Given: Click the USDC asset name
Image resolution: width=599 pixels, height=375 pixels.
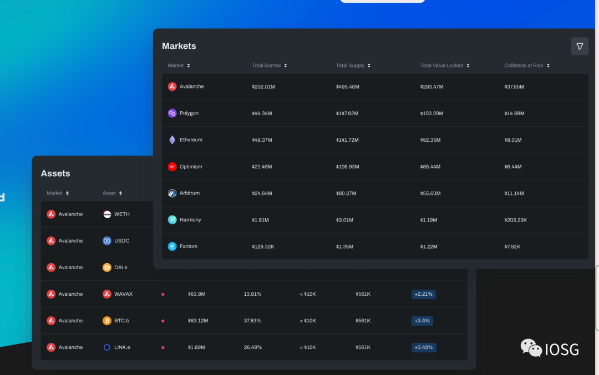Looking at the screenshot, I should point(122,241).
